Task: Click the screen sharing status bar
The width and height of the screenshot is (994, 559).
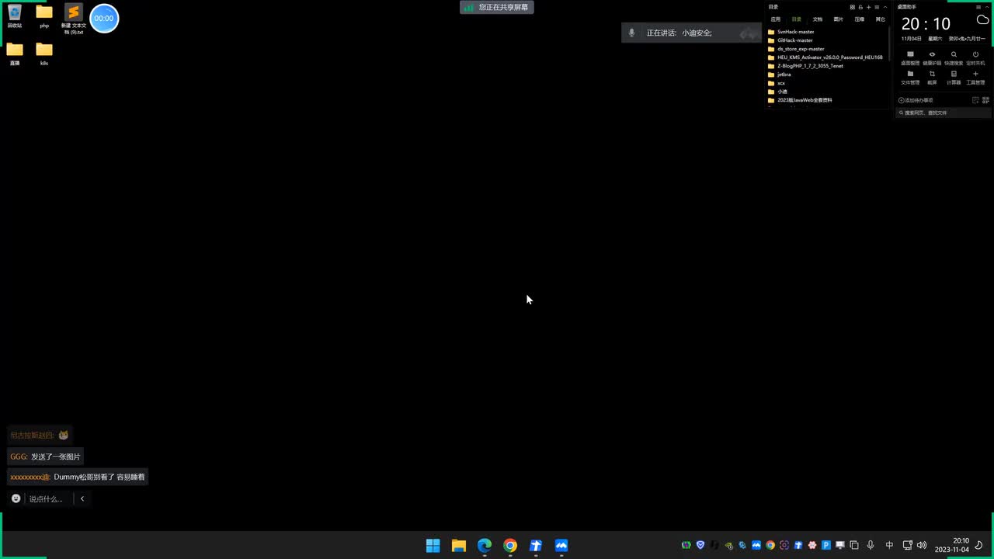Action: coord(497,7)
